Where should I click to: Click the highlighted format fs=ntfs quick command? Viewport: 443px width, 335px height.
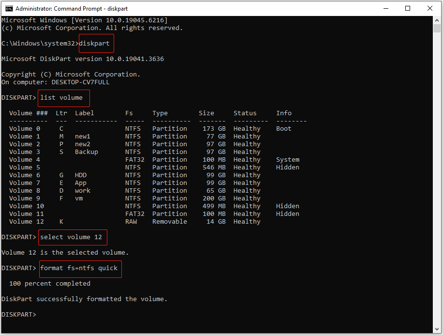click(x=80, y=268)
